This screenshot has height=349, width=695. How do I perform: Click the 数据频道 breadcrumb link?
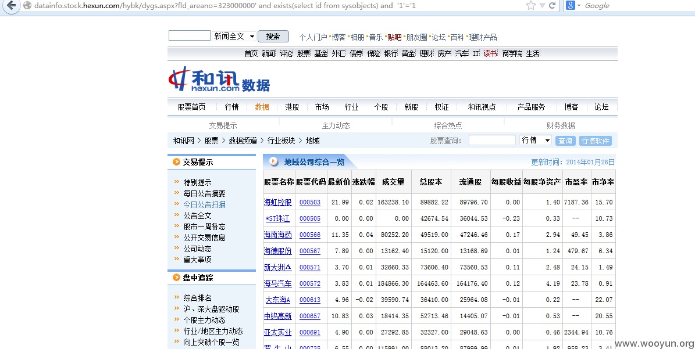[243, 141]
